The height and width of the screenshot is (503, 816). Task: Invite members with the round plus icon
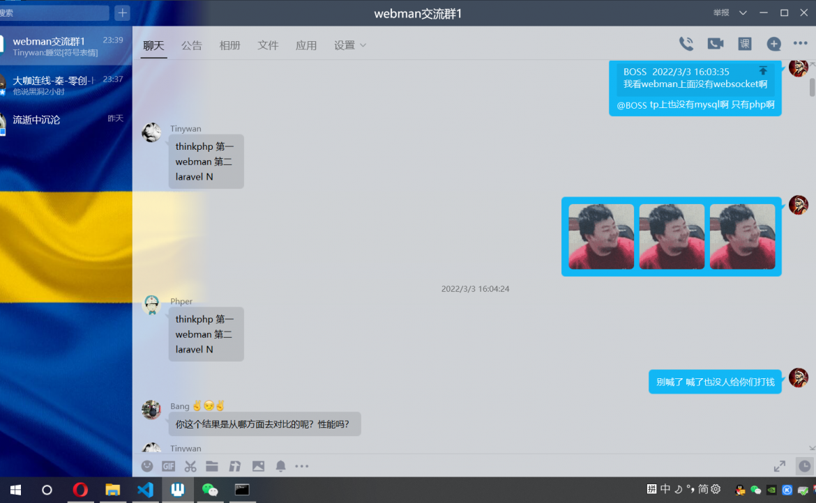774,44
